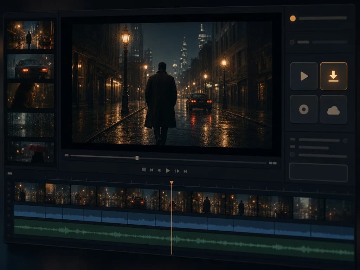The height and width of the screenshot is (270, 360).
Task: Click the preview scrubber handle
Action: [137, 158]
